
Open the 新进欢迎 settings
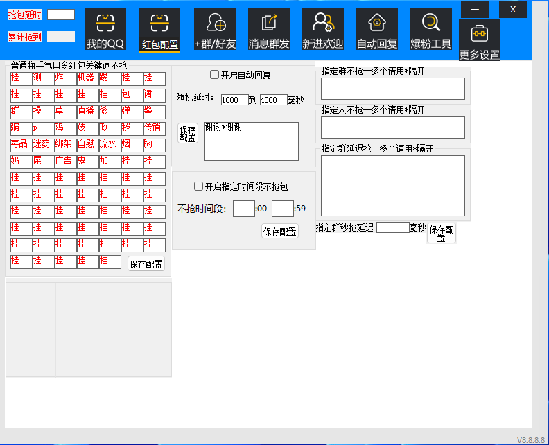tap(322, 30)
